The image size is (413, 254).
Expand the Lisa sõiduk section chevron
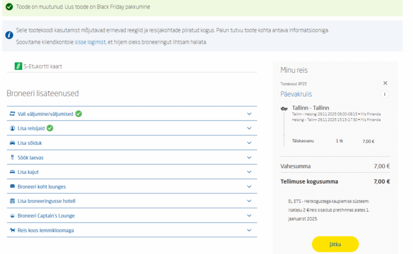click(249, 143)
